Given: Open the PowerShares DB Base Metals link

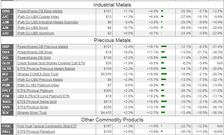Looking at the screenshot, I should (40, 11).
